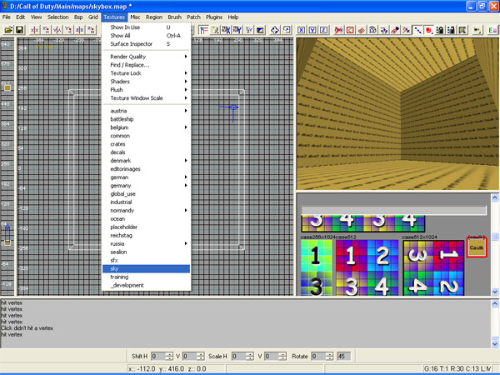The image size is (500, 375).
Task: Click the crossed-out green box icon
Action: click(x=462, y=30)
